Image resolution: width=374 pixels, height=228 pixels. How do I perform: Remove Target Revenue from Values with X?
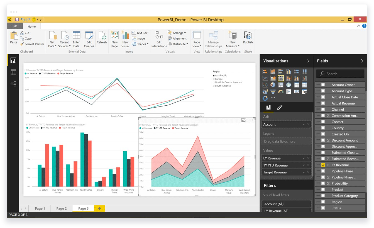(x=308, y=172)
